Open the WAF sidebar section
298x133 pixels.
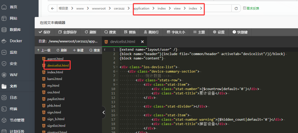point(14,75)
